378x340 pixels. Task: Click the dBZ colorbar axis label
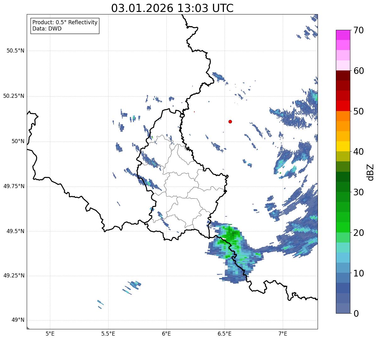[x=370, y=172]
